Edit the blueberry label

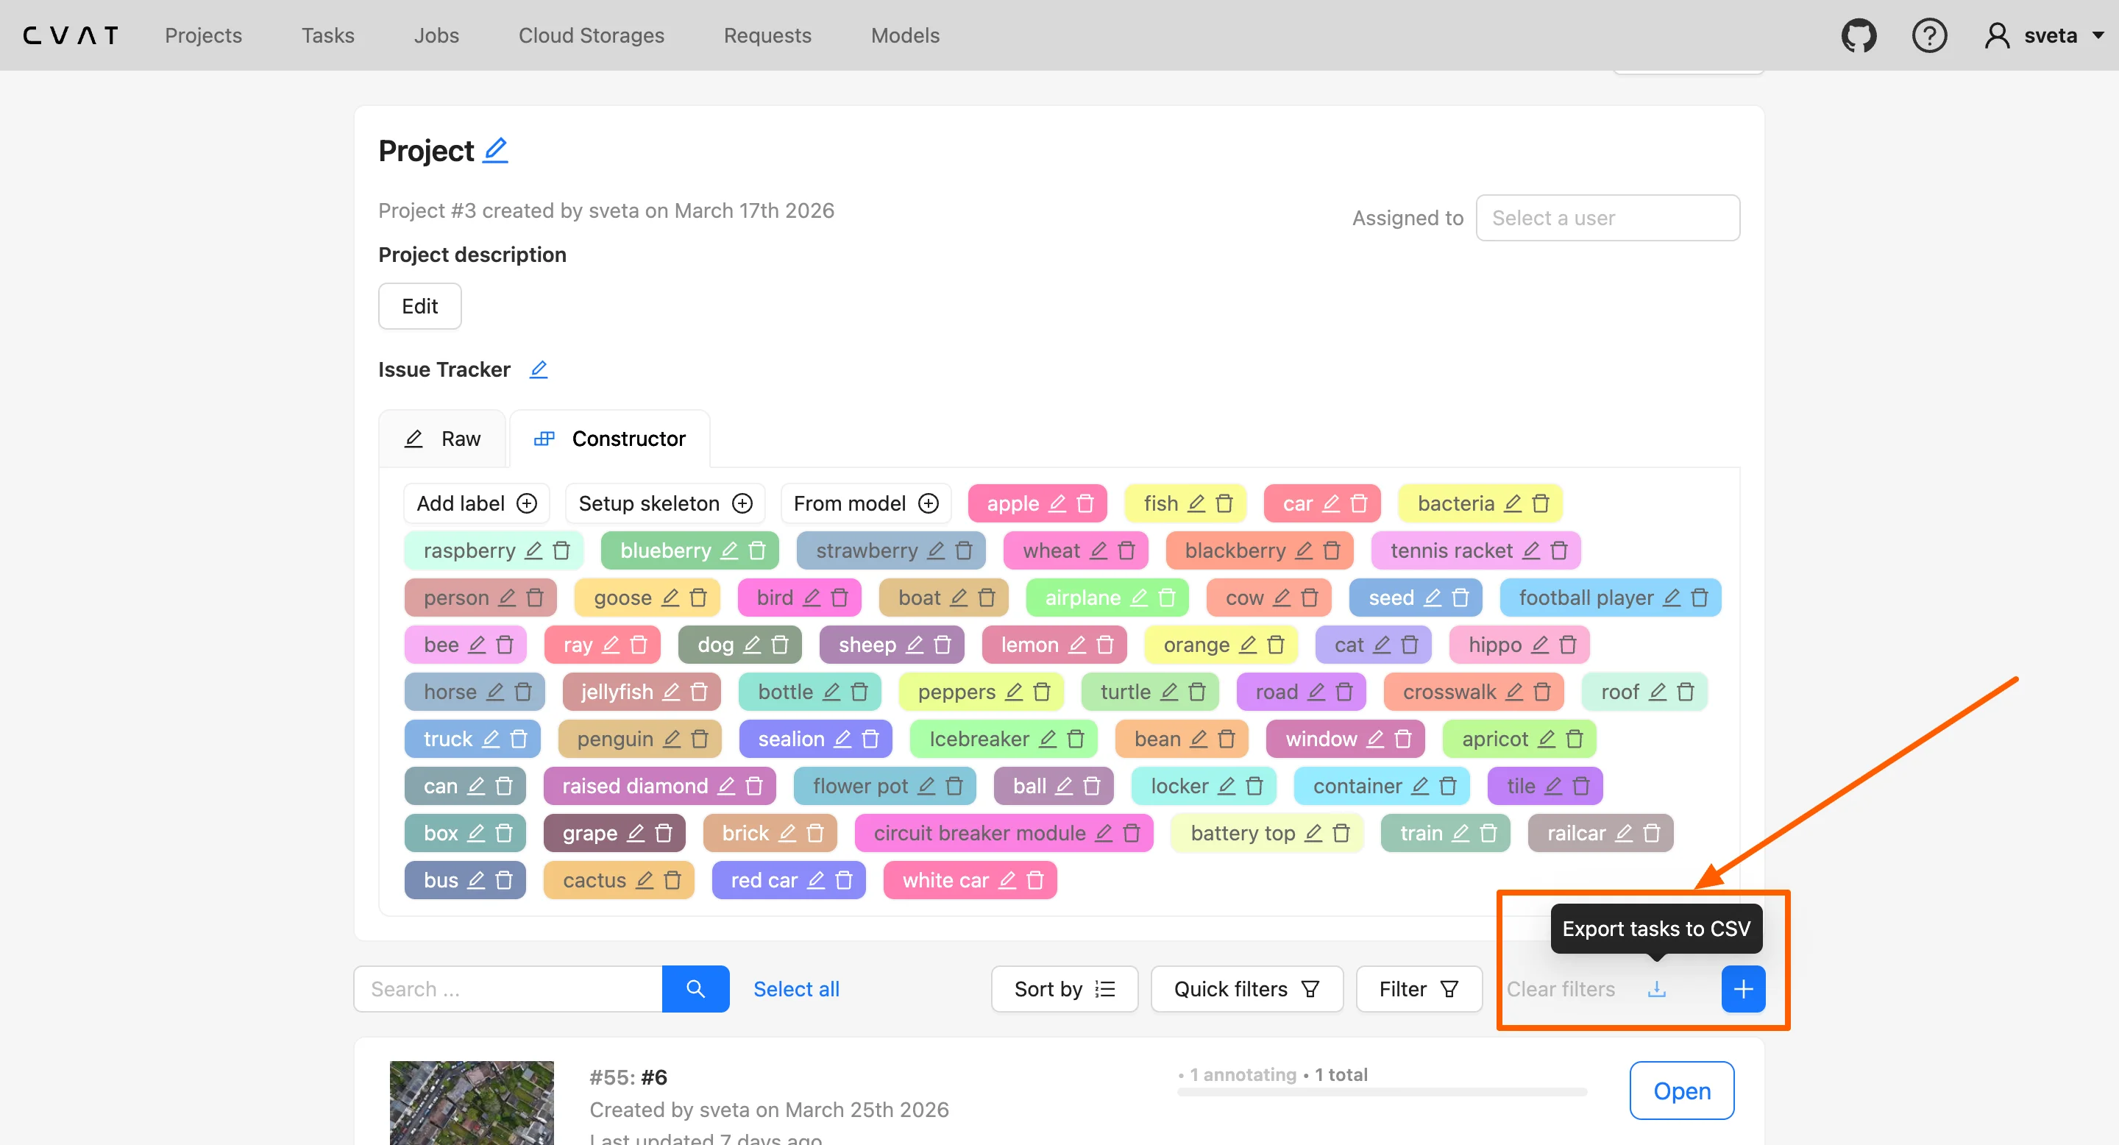point(729,550)
